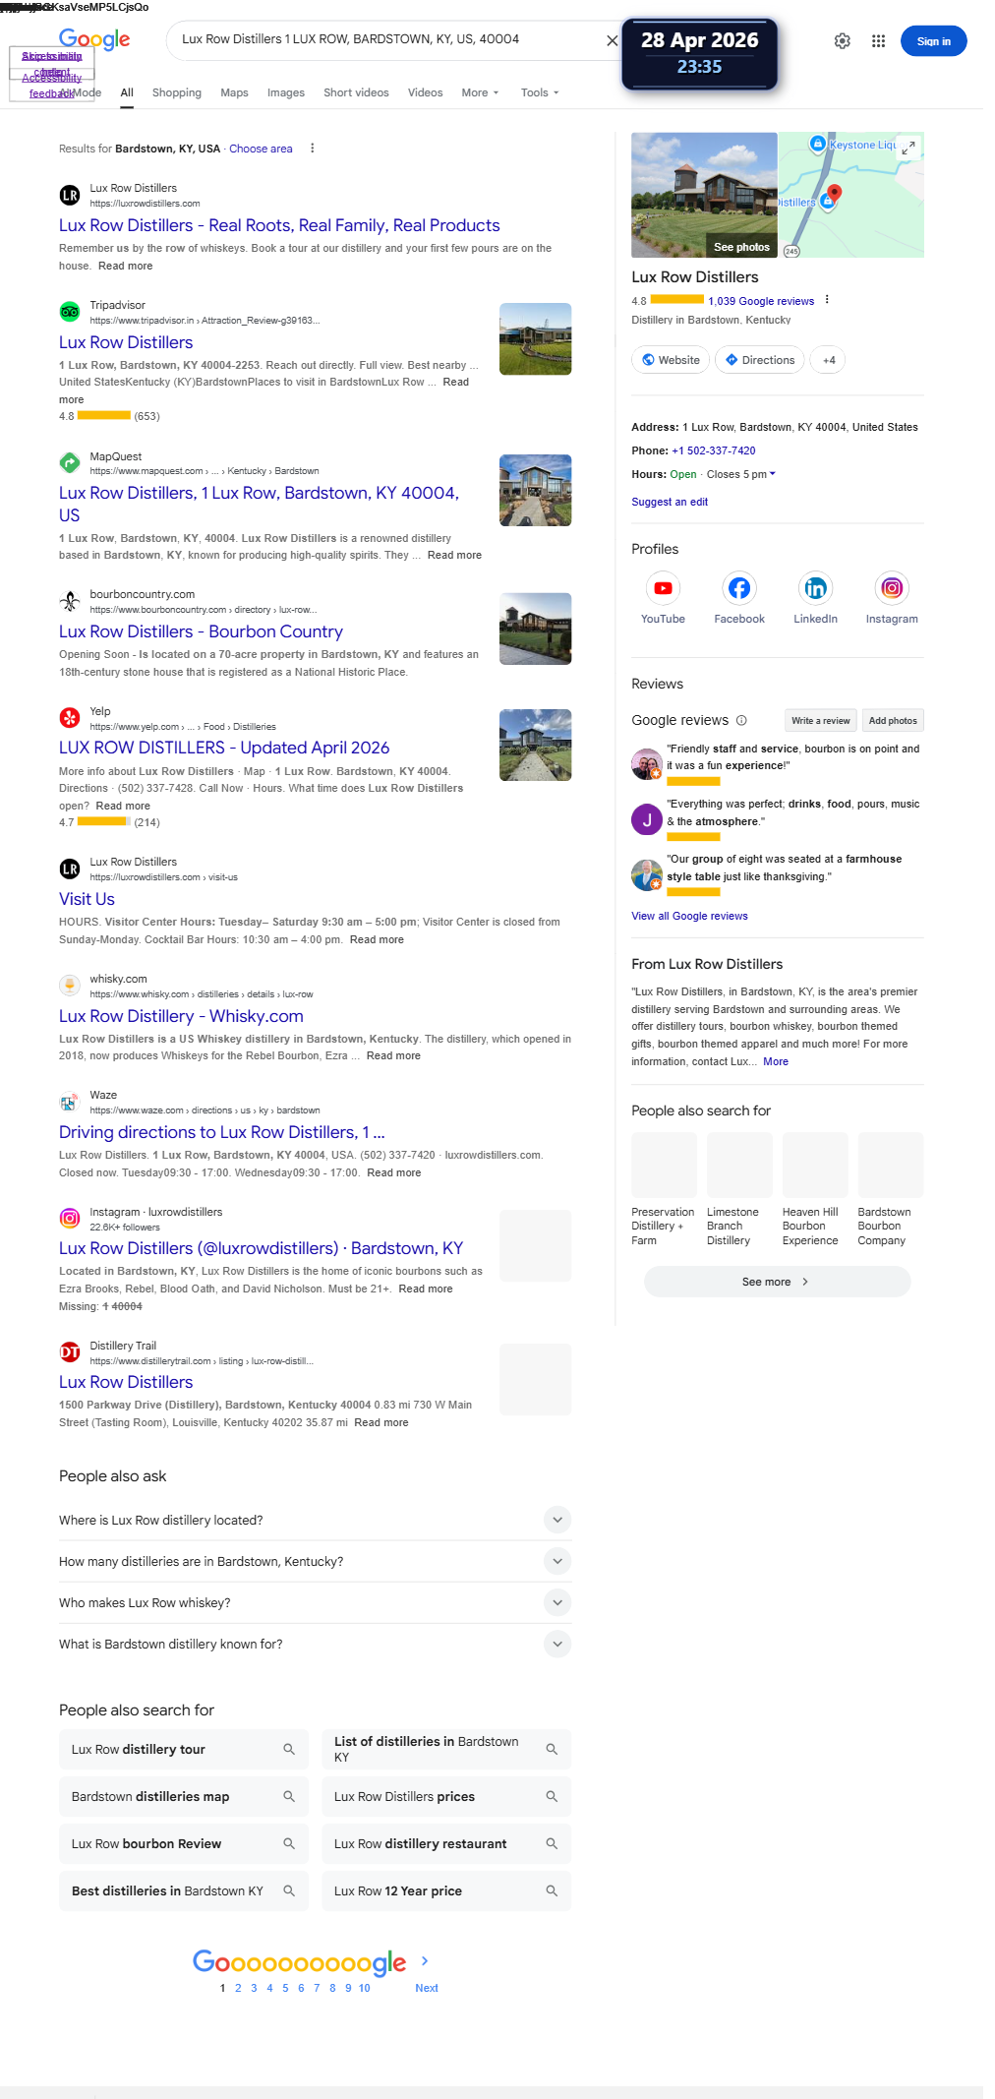Open the Google apps grid
This screenshot has height=2099, width=995.
tap(879, 41)
